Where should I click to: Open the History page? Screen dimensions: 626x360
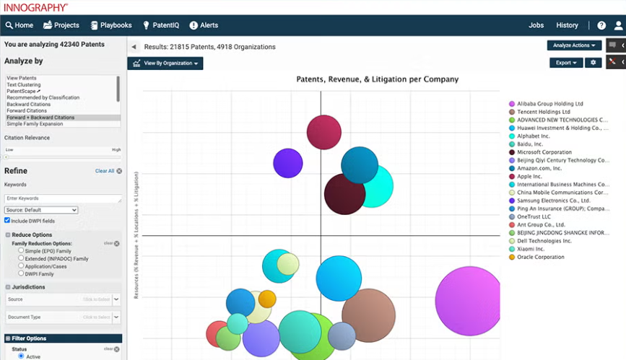[567, 25]
